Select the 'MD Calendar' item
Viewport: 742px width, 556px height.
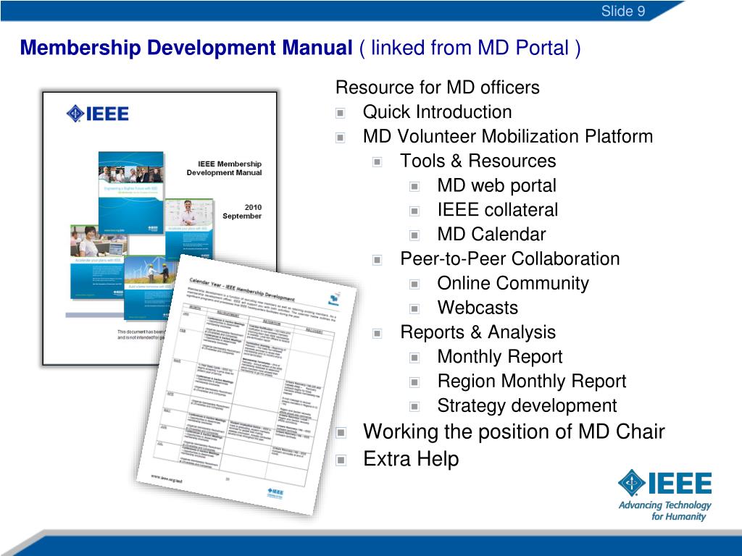tap(492, 235)
